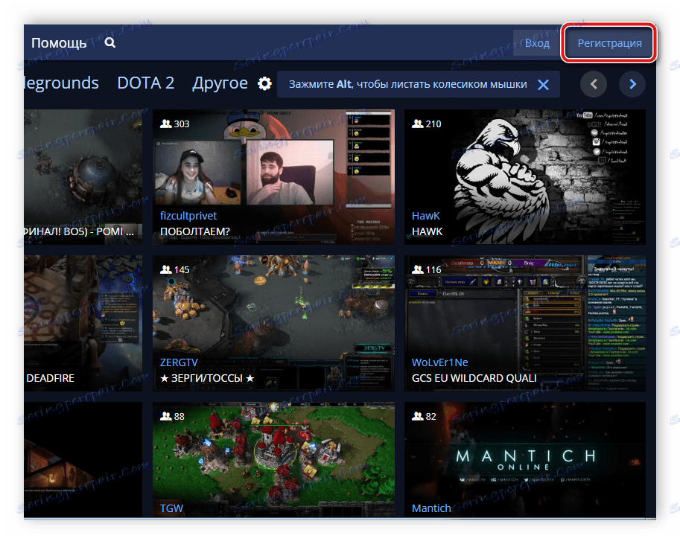Open the MANTICH ONLINE stream thumbnail

click(x=525, y=459)
